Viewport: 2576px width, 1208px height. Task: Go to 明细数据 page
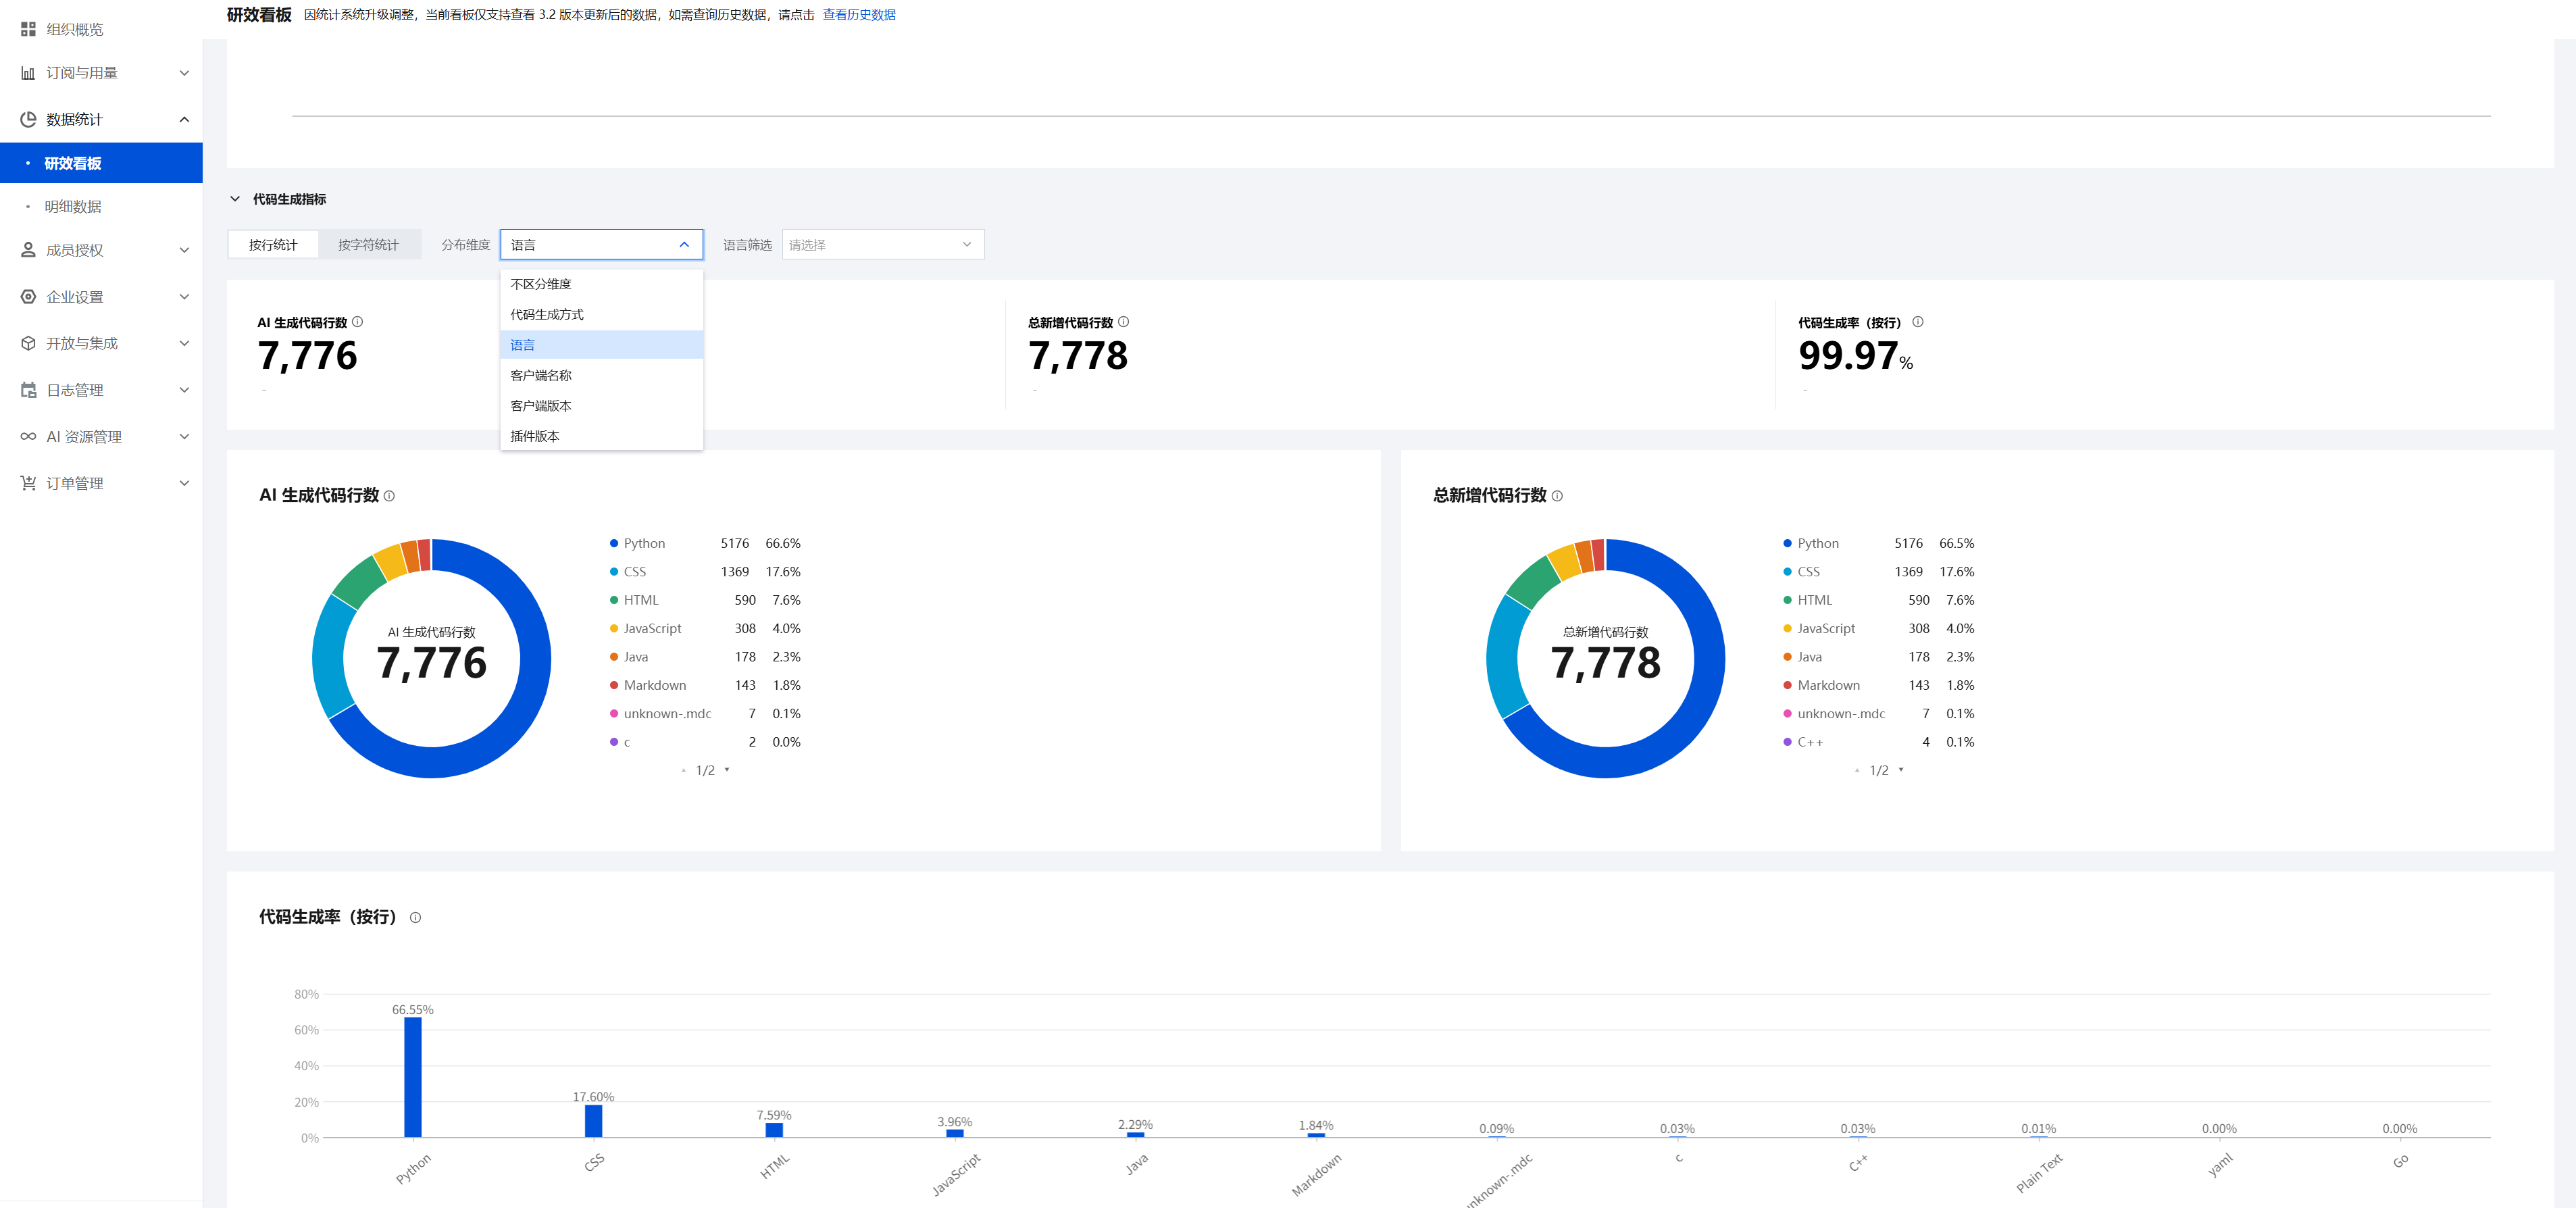73,206
